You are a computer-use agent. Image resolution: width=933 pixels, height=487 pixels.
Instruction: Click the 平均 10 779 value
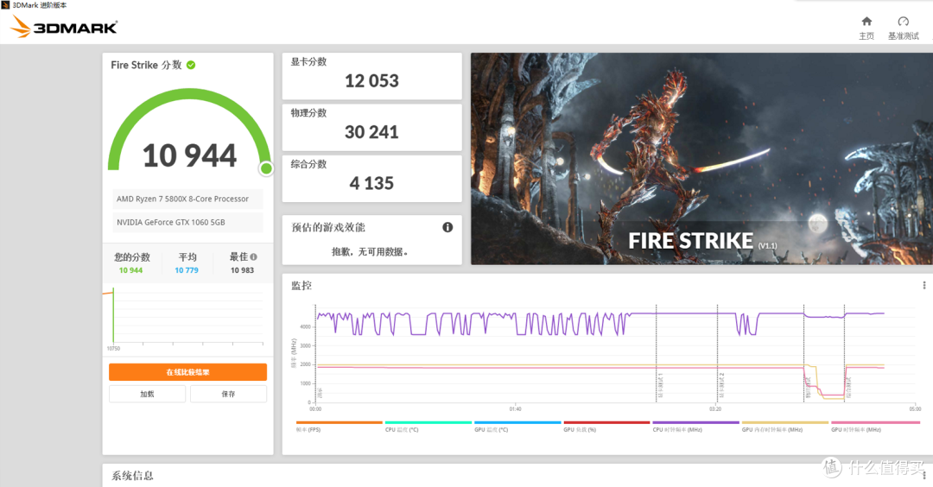click(187, 270)
